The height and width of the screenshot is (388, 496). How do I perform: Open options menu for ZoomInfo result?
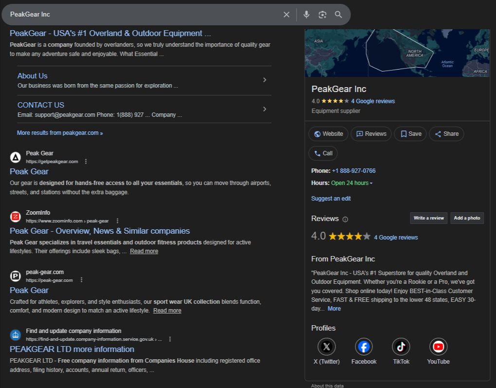tap(117, 221)
